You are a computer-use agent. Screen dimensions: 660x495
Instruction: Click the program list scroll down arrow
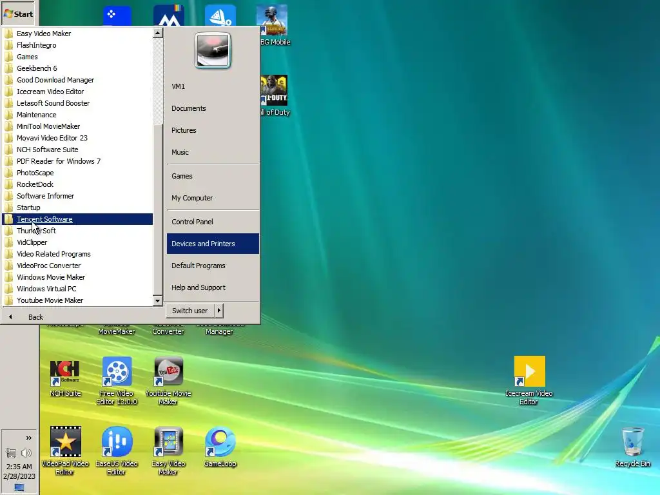coord(158,300)
